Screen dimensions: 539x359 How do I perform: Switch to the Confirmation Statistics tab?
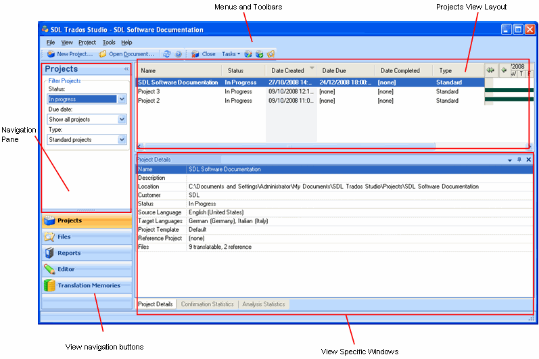(207, 304)
